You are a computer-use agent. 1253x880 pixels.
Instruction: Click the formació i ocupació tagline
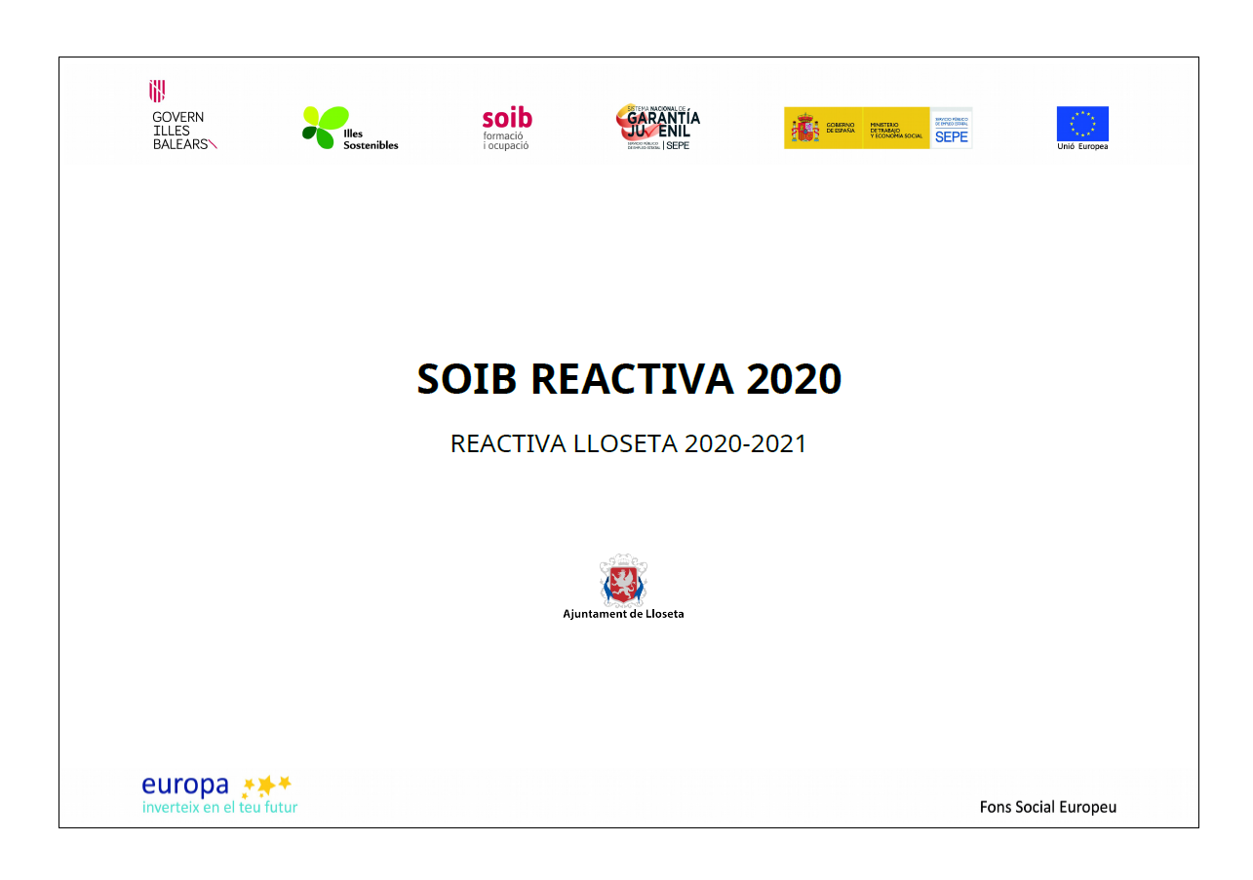[x=506, y=140]
